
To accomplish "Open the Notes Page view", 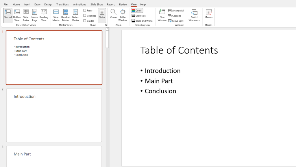I will (x=35, y=15).
